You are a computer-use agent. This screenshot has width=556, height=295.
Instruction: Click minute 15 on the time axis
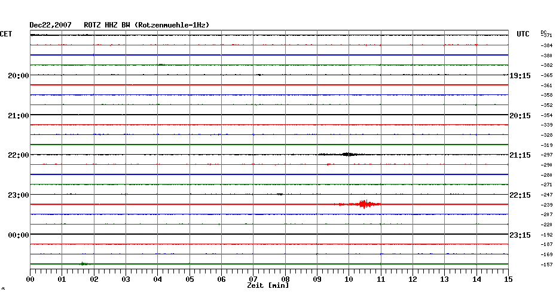pyautogui.click(x=509, y=279)
